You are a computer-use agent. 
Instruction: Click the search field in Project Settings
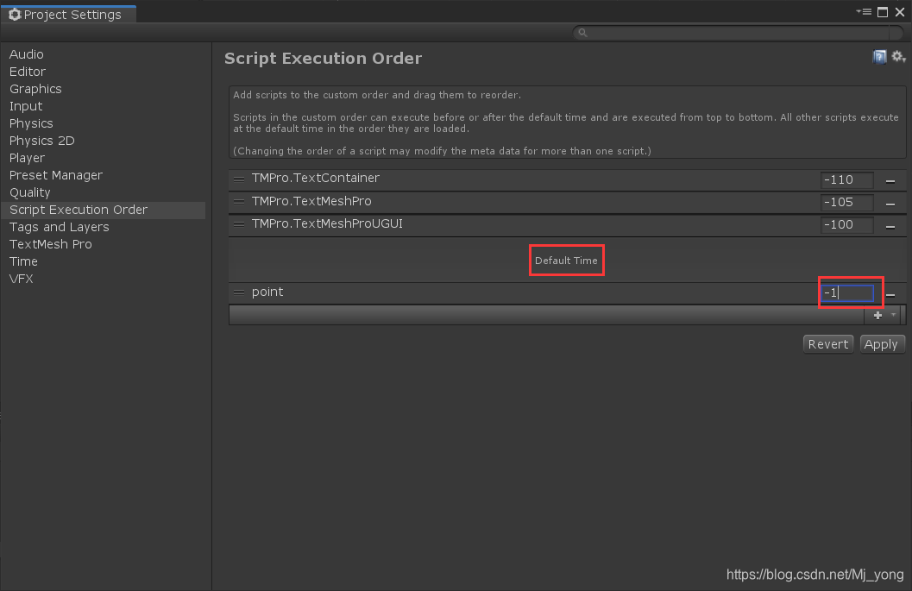pos(738,33)
